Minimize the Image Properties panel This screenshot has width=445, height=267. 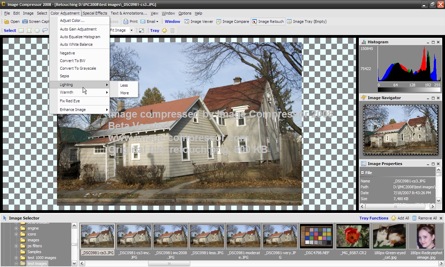(428, 164)
